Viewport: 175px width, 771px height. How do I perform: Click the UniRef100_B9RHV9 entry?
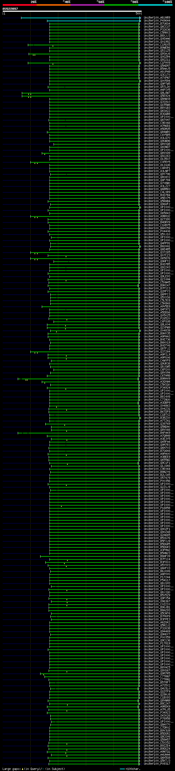coord(157,379)
